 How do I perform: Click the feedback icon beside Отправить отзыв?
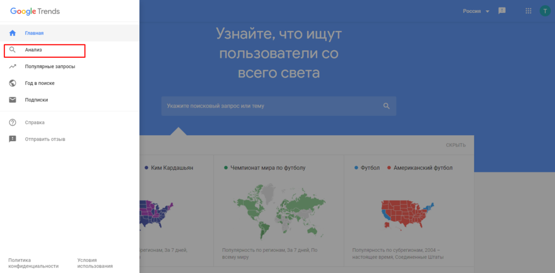coord(12,139)
